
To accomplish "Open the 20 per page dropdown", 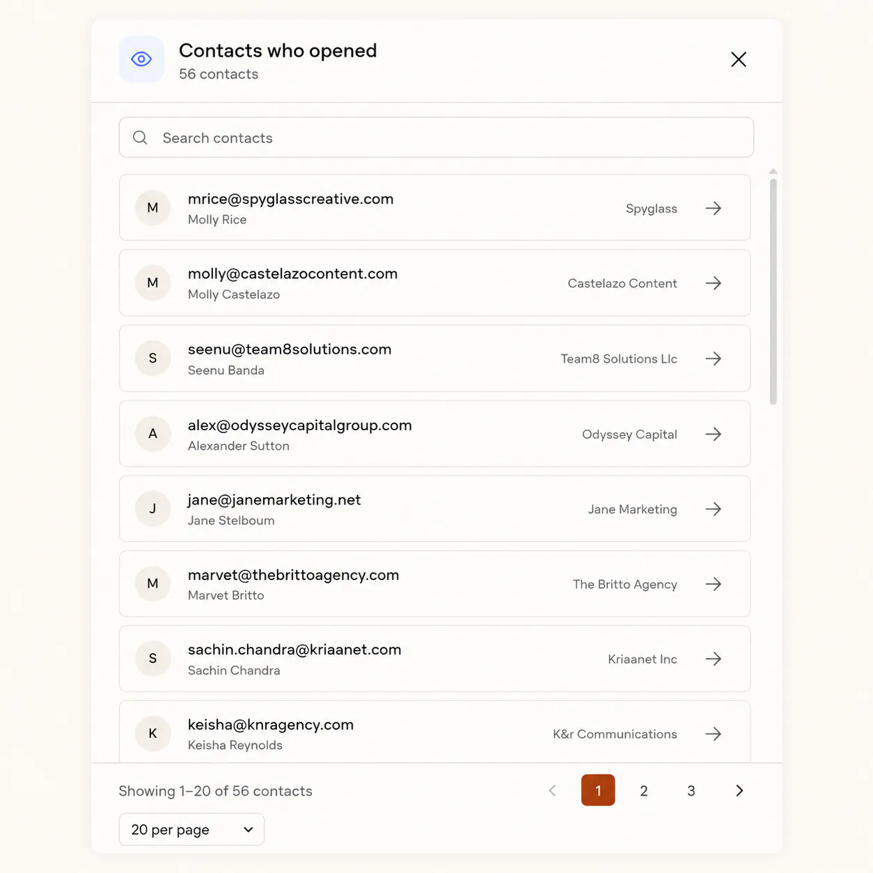I will tap(191, 829).
